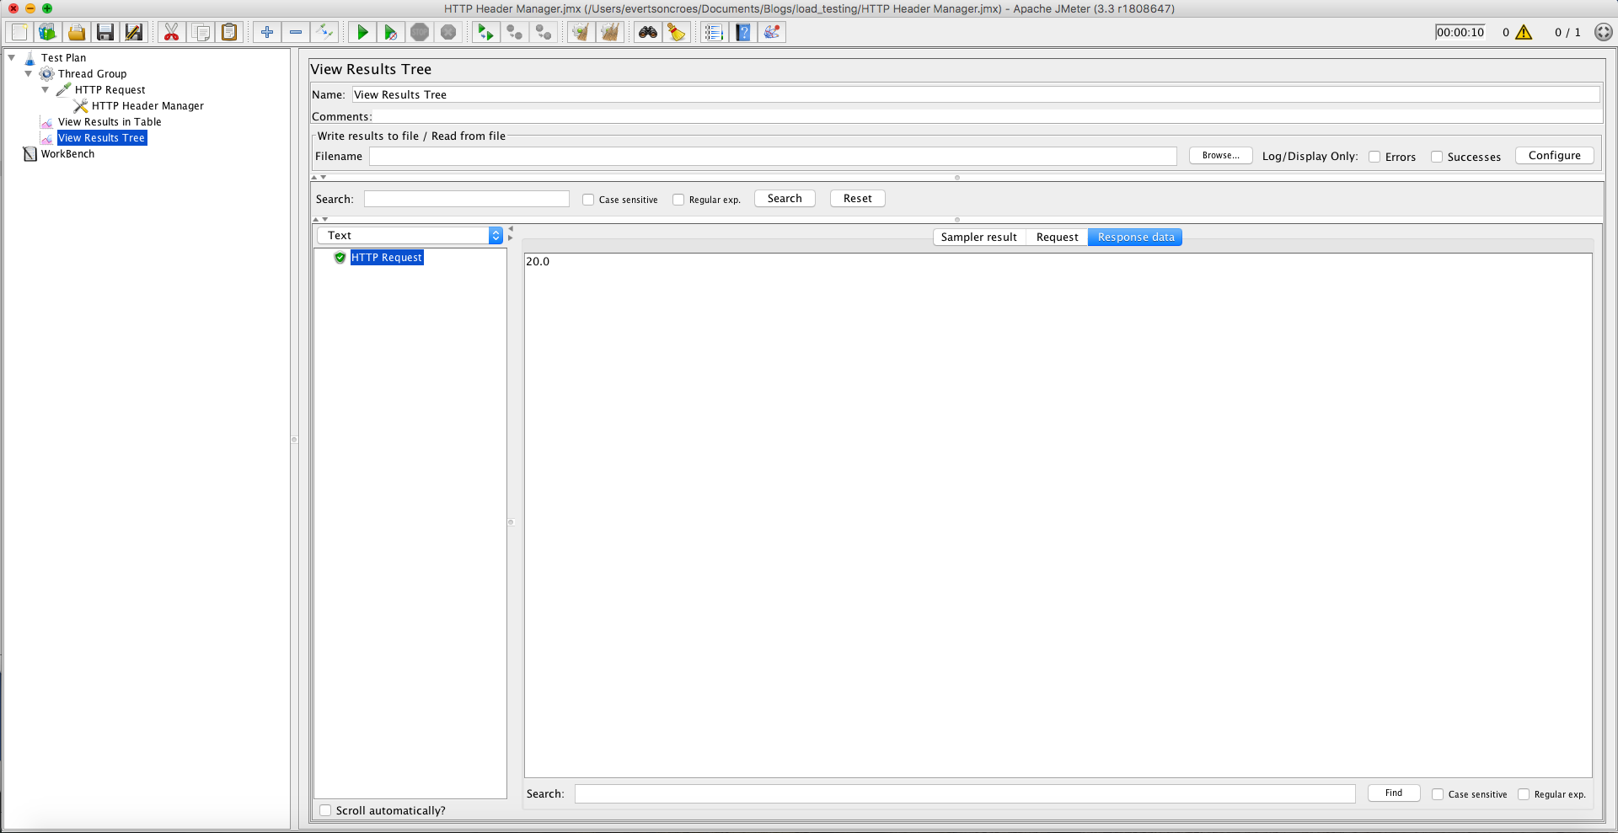Screen dimensions: 1618x833
Task: Tick Regular exp. next to the Find button
Action: click(x=1524, y=794)
